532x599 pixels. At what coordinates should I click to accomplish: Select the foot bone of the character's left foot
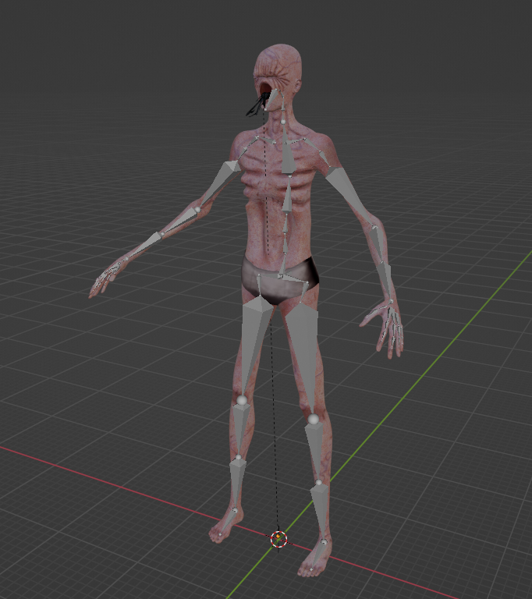317,555
